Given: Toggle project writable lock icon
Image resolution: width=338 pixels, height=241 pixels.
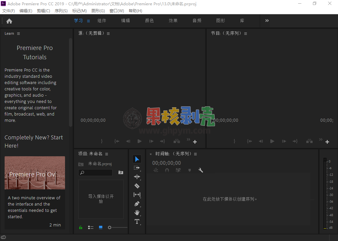Looking at the screenshot, I should click(81, 227).
